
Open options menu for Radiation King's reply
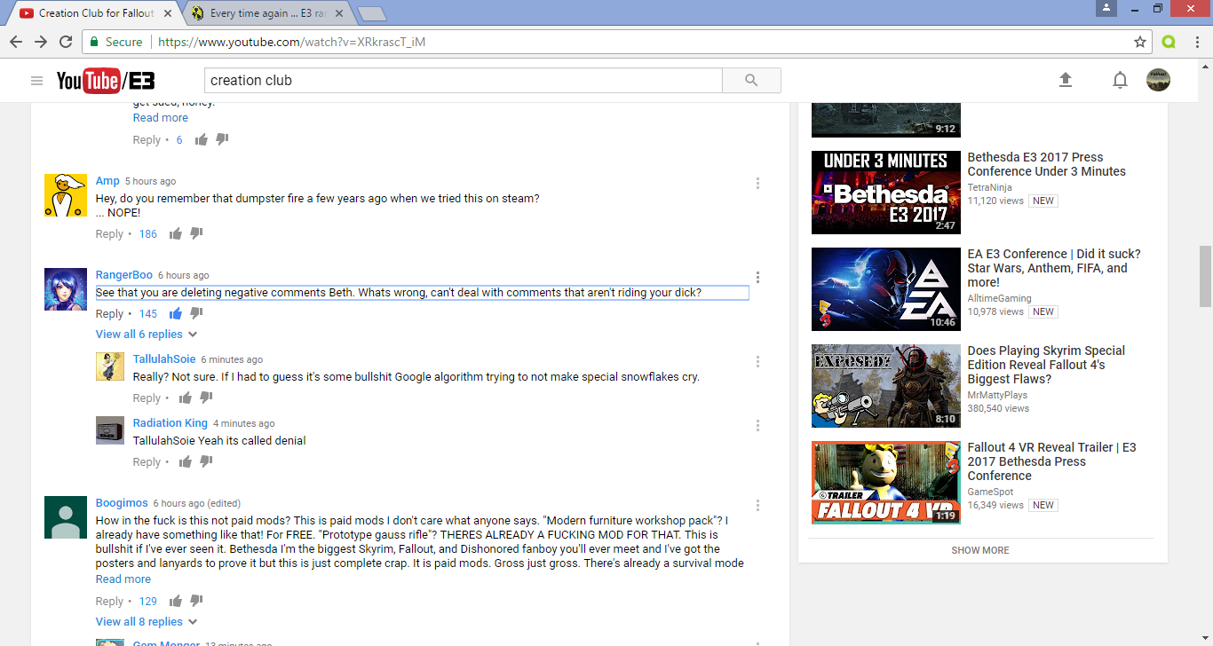(x=757, y=426)
